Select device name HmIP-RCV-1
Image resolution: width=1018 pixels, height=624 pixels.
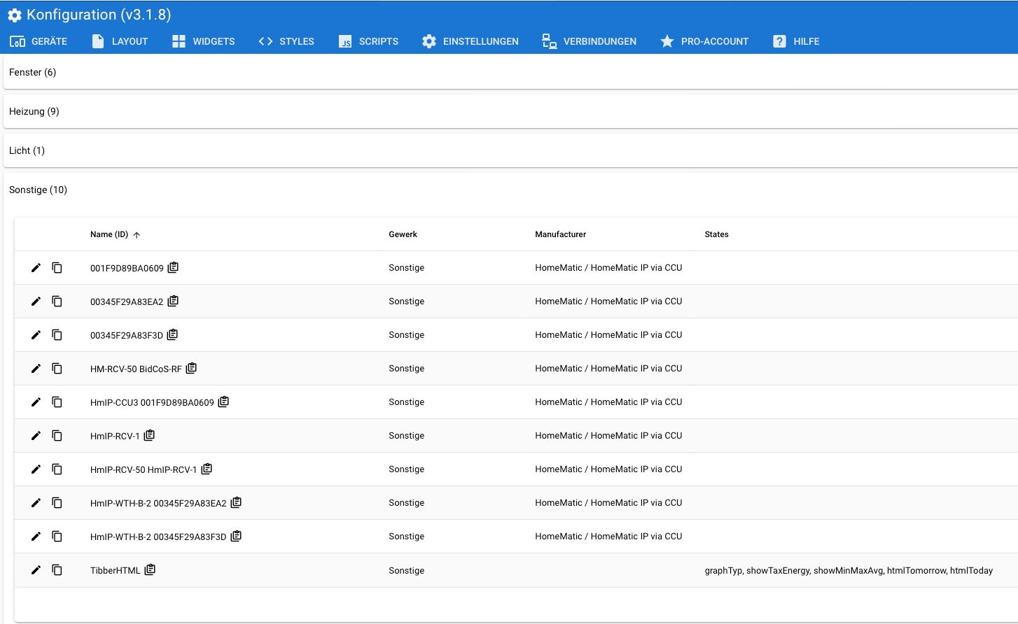click(x=115, y=436)
